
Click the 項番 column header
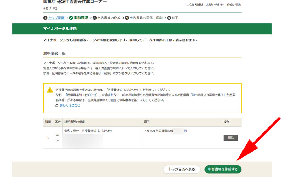48,122
